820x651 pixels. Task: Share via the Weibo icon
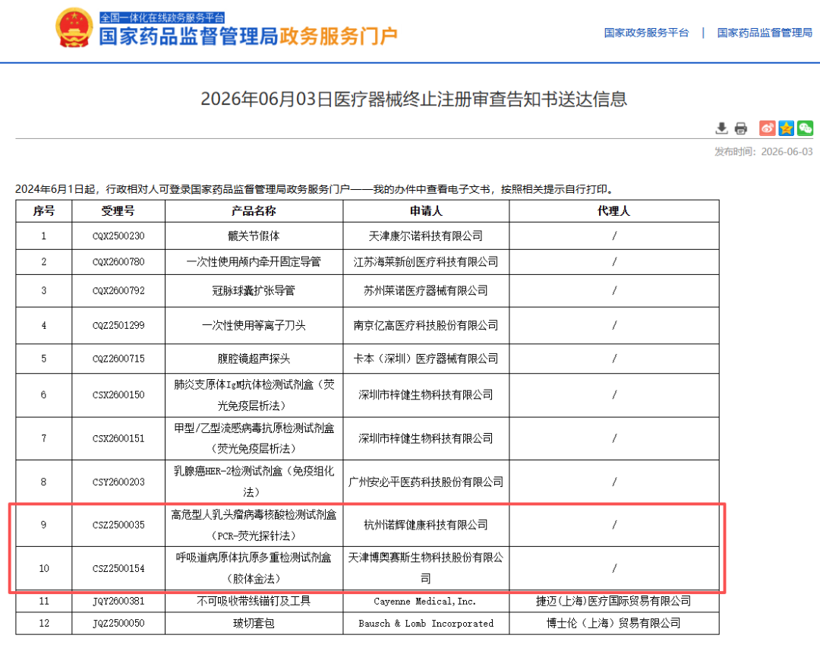coord(767,128)
